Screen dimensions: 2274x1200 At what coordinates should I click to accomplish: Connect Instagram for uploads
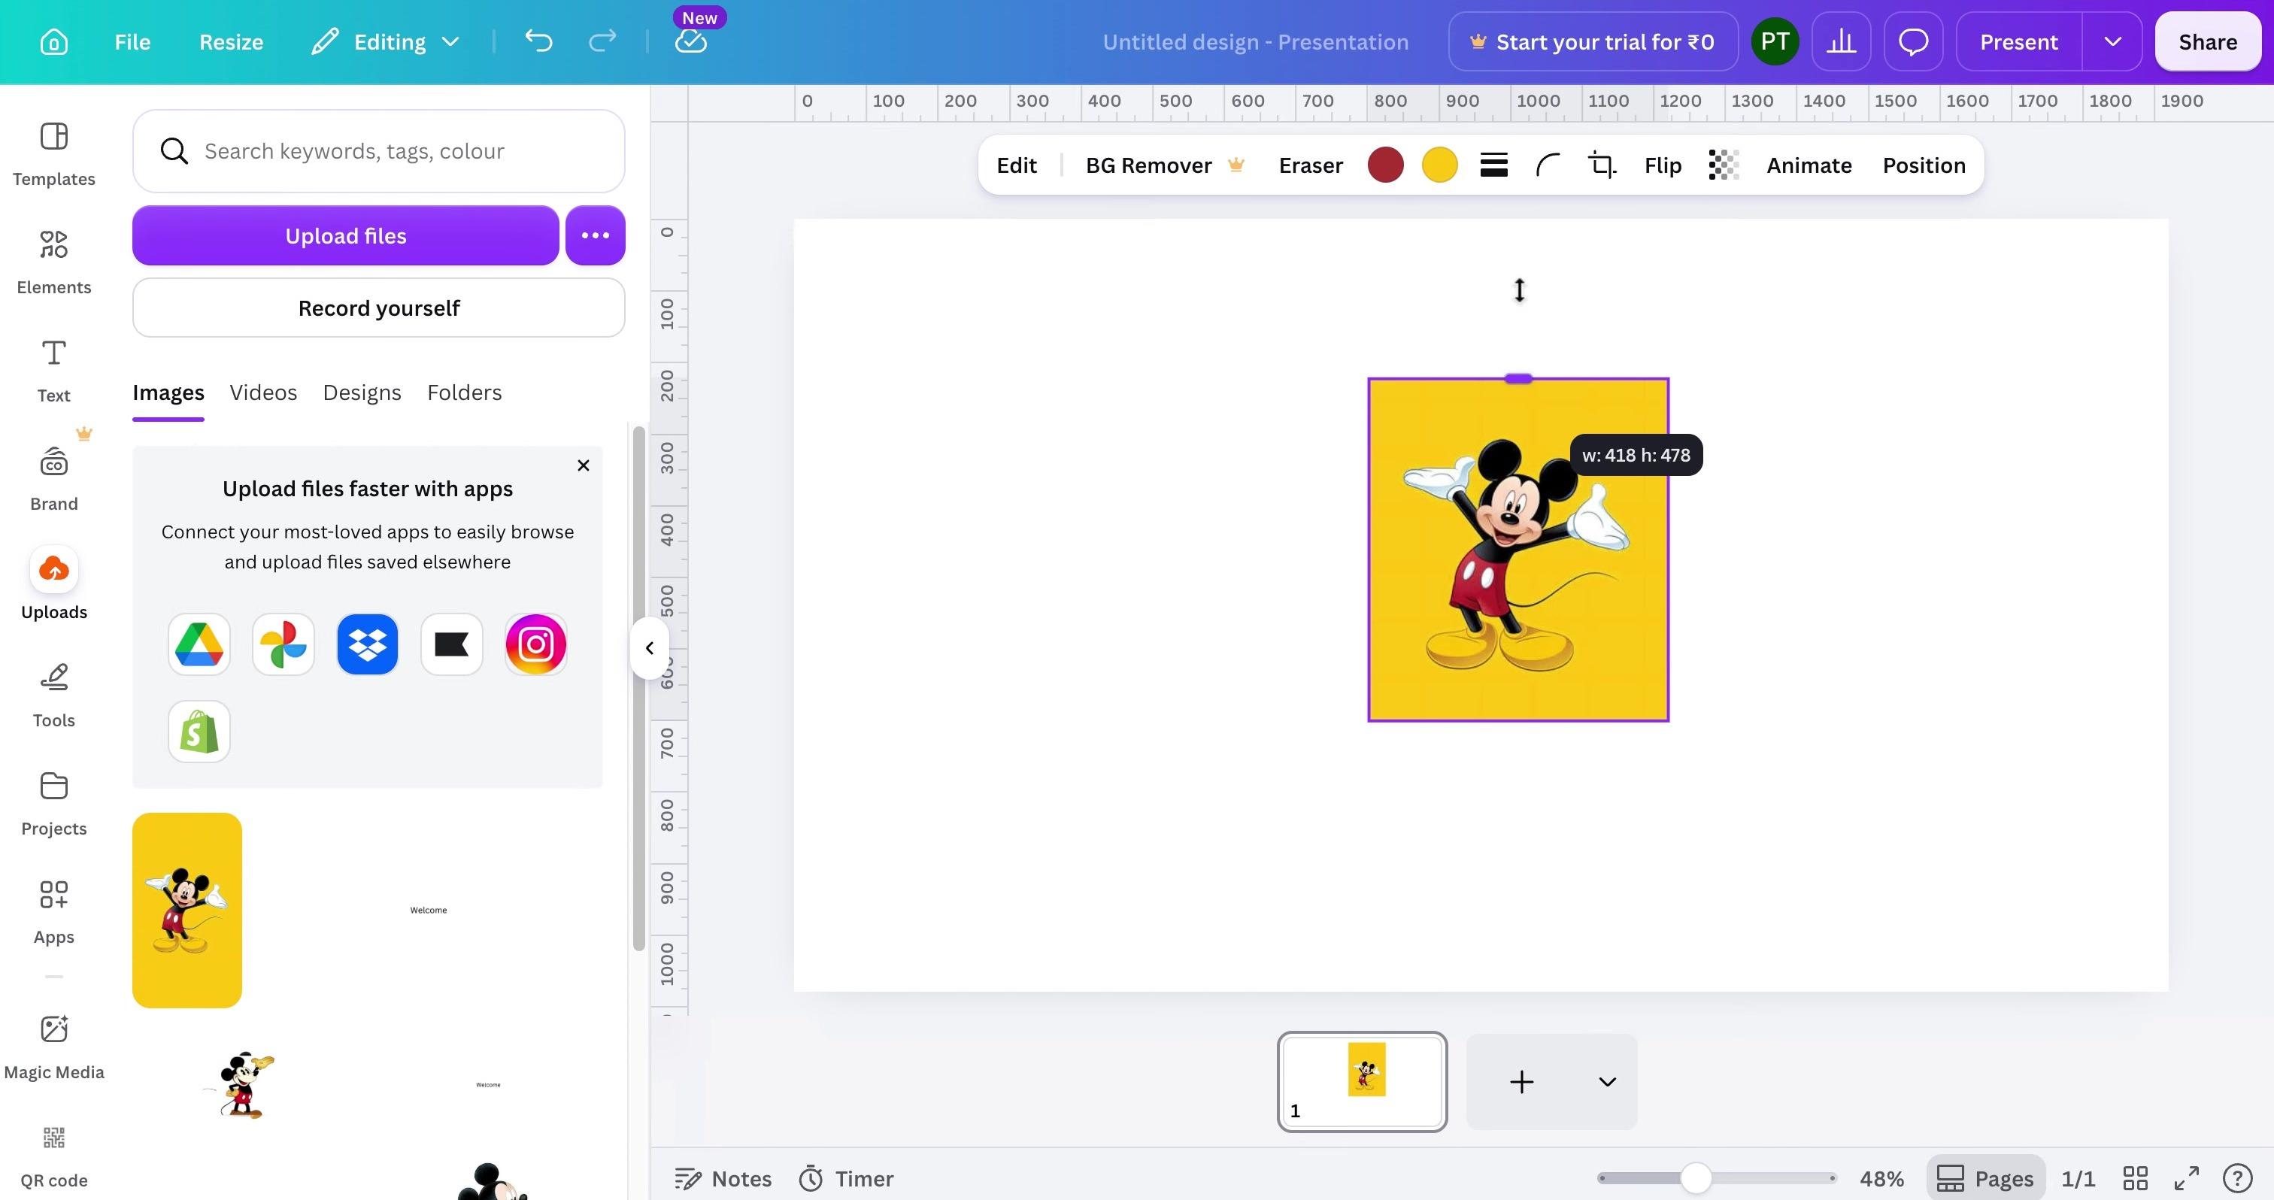(x=536, y=645)
